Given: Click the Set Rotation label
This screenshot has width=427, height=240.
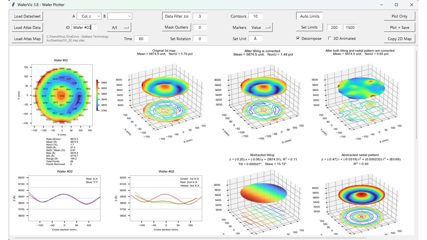Looking at the screenshot, I should point(180,39).
